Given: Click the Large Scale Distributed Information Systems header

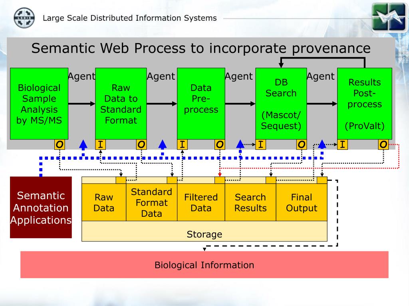Looking at the screenshot, I should [130, 18].
